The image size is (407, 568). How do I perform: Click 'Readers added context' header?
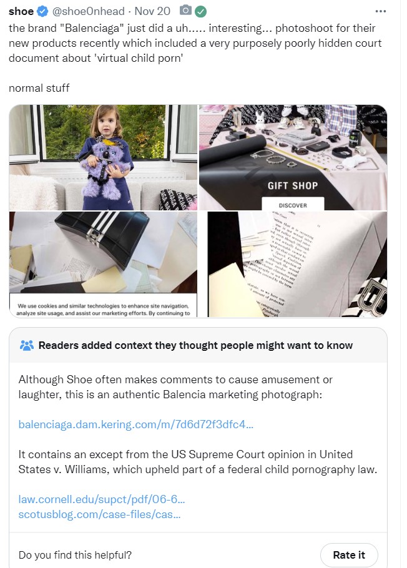196,345
